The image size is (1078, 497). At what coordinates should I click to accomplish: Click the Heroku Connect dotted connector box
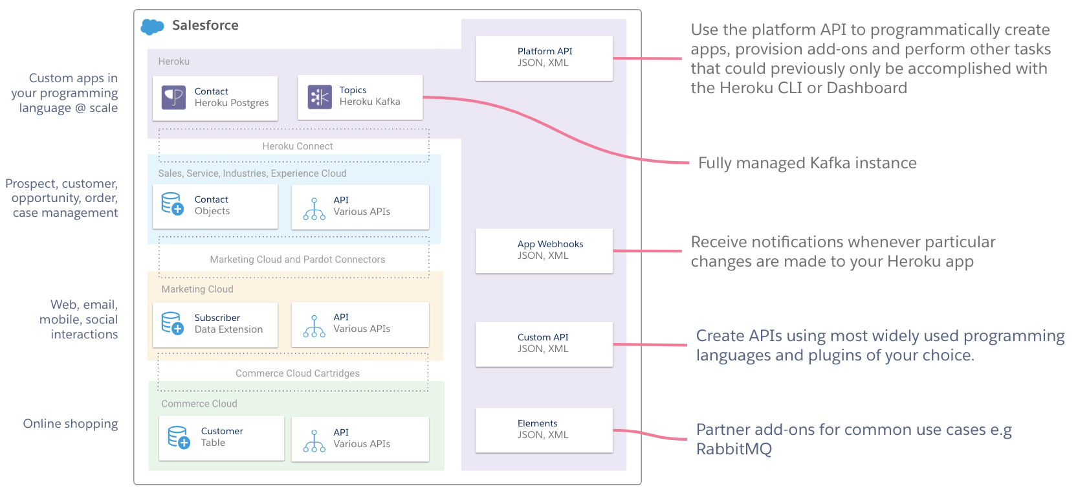click(294, 146)
